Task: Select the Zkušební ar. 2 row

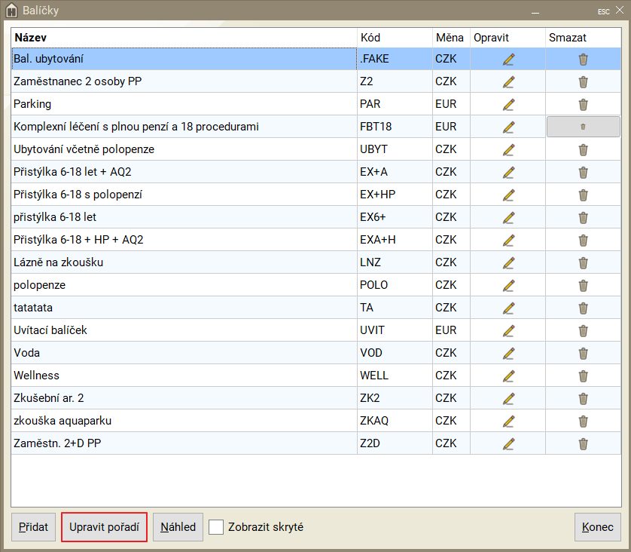Action: [184, 398]
